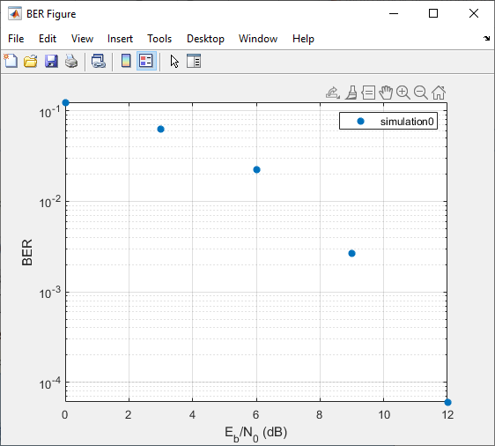Activate the data brushing tool on the axes toolbar

351,93
